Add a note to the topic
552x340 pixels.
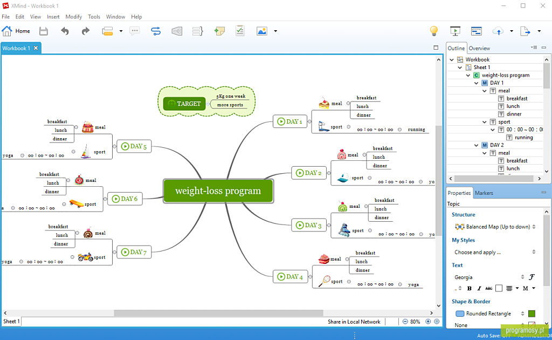219,31
